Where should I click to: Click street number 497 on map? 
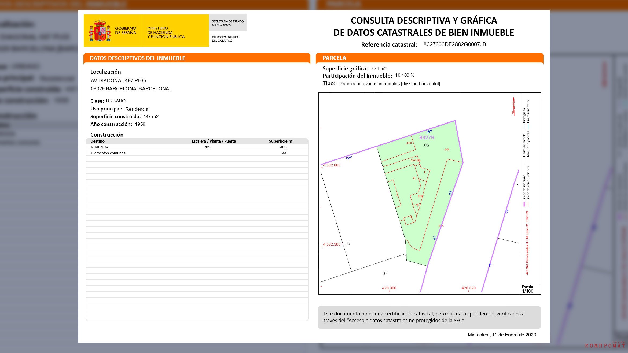click(x=429, y=131)
